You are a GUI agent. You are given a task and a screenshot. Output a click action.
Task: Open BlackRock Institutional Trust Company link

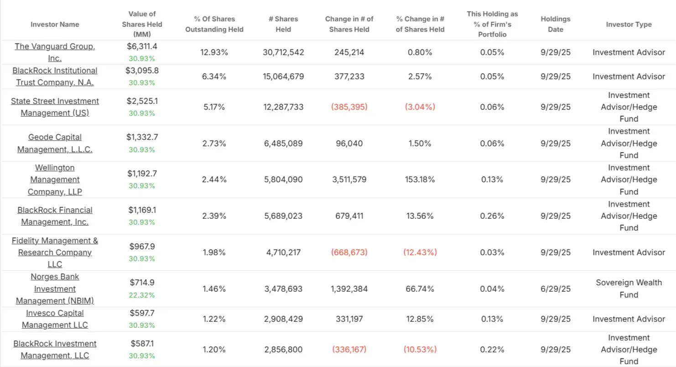coord(55,77)
